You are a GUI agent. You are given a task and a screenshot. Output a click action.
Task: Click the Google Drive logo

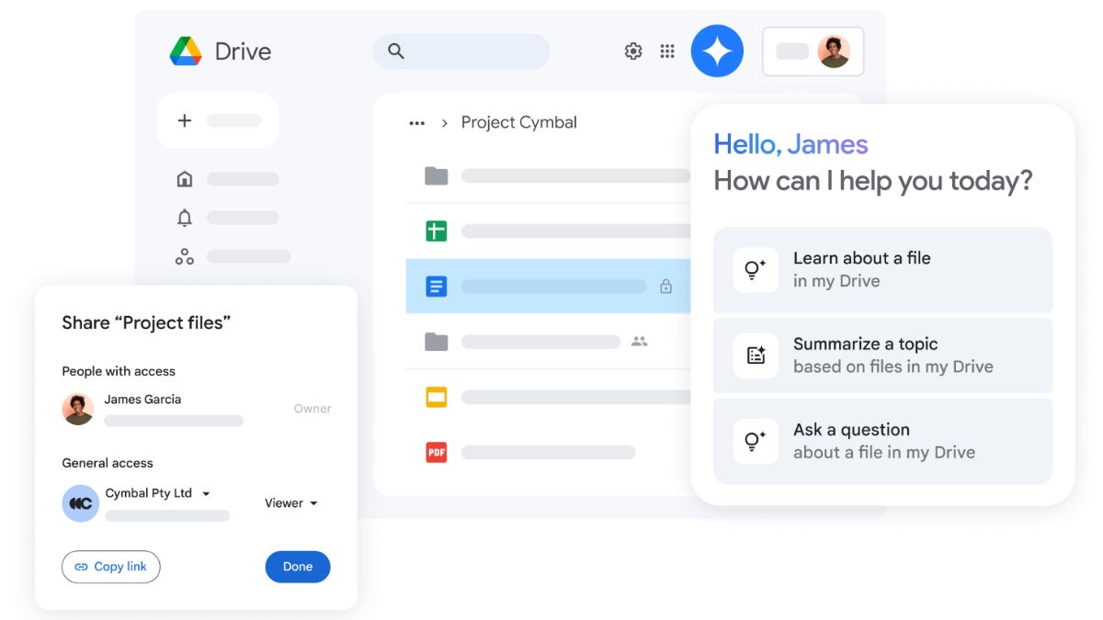[x=187, y=51]
